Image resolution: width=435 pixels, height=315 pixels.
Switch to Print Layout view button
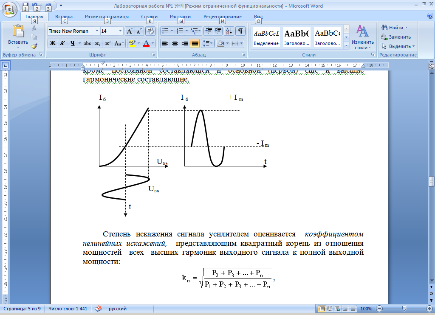(322, 309)
